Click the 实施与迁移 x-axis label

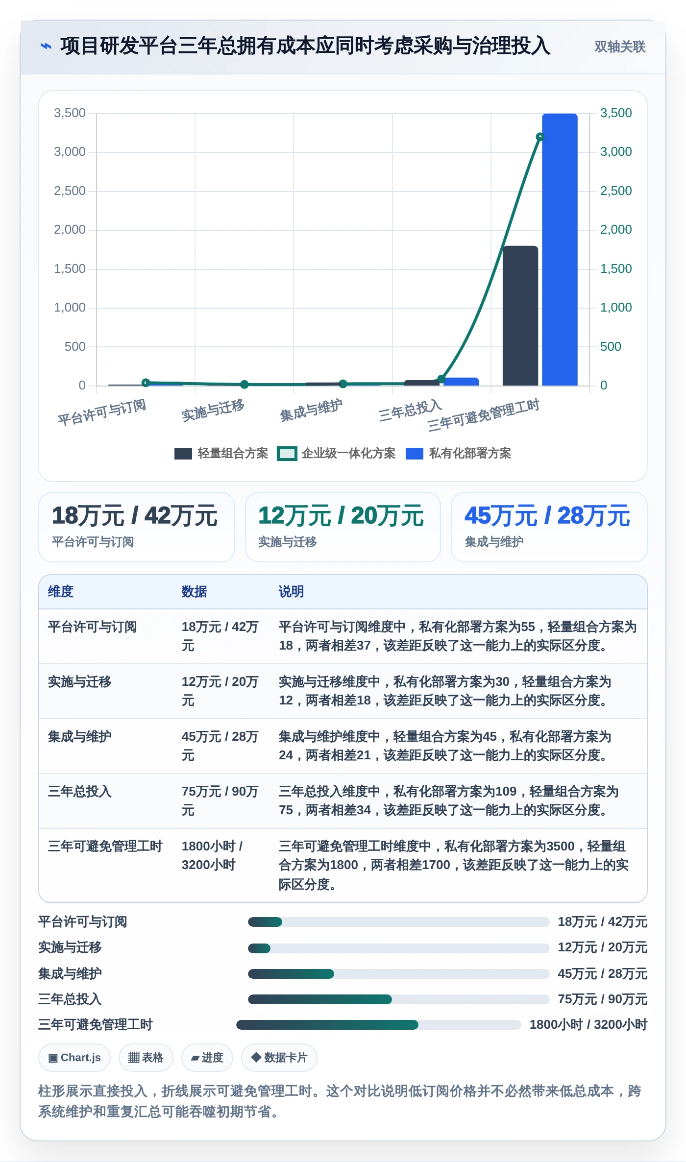(x=213, y=411)
